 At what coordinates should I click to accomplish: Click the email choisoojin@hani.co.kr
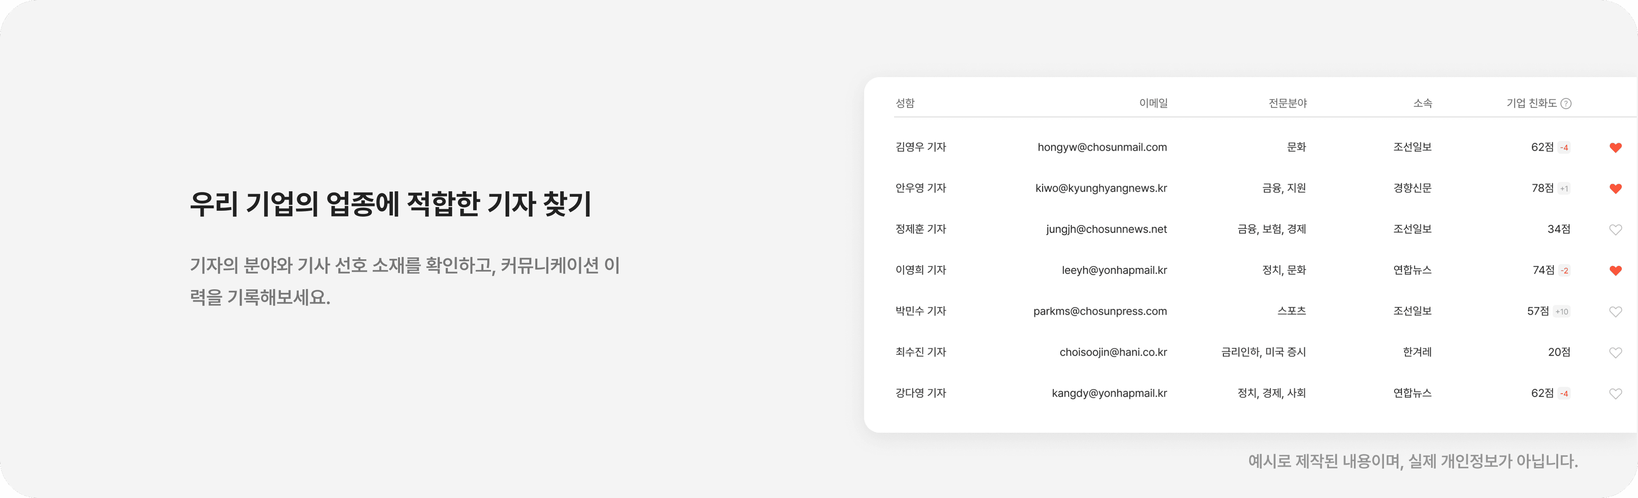[1113, 353]
